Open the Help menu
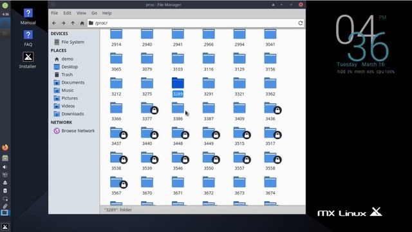 (107, 13)
